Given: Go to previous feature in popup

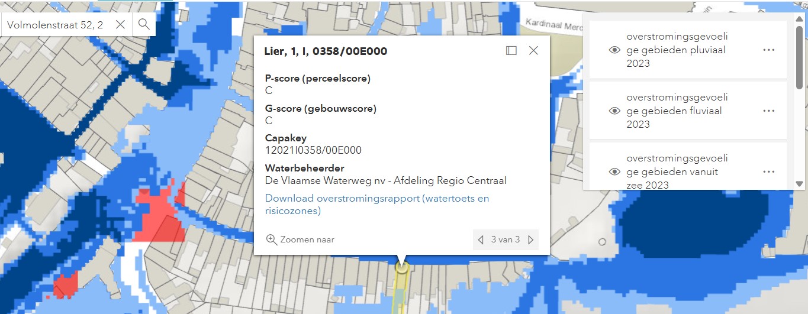Looking at the screenshot, I should (x=482, y=239).
